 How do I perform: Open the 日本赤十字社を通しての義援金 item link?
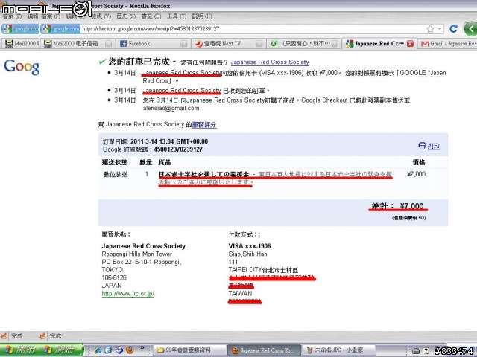point(203,174)
